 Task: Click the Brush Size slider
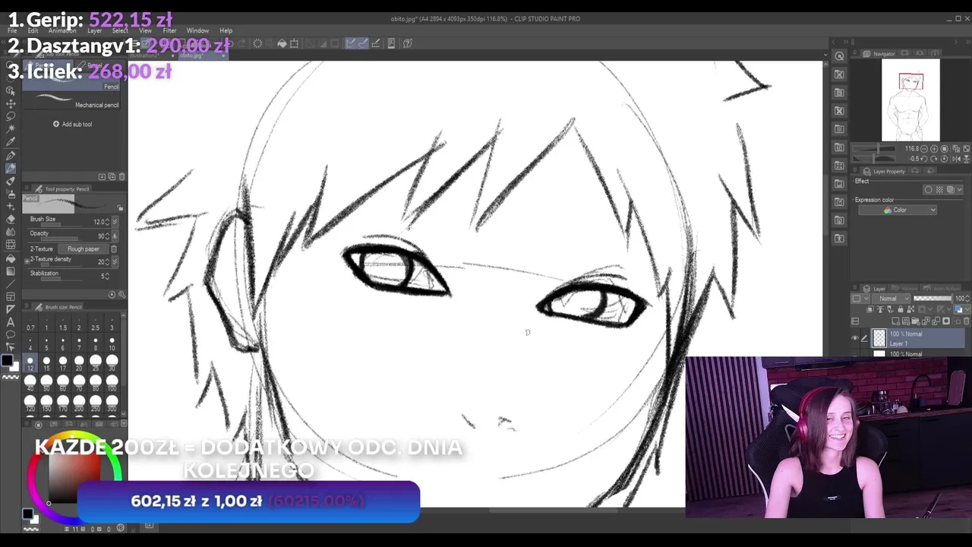61,224
